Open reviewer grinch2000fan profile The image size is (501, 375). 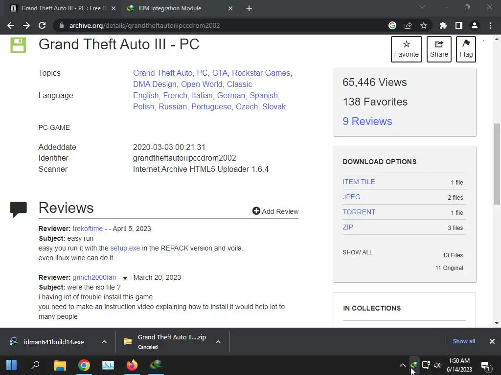point(94,277)
